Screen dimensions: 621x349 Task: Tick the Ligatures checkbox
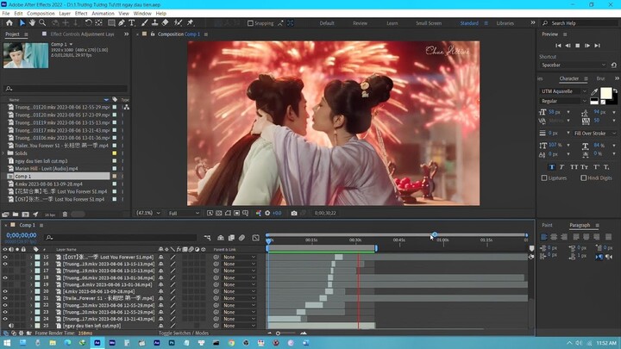[544, 178]
